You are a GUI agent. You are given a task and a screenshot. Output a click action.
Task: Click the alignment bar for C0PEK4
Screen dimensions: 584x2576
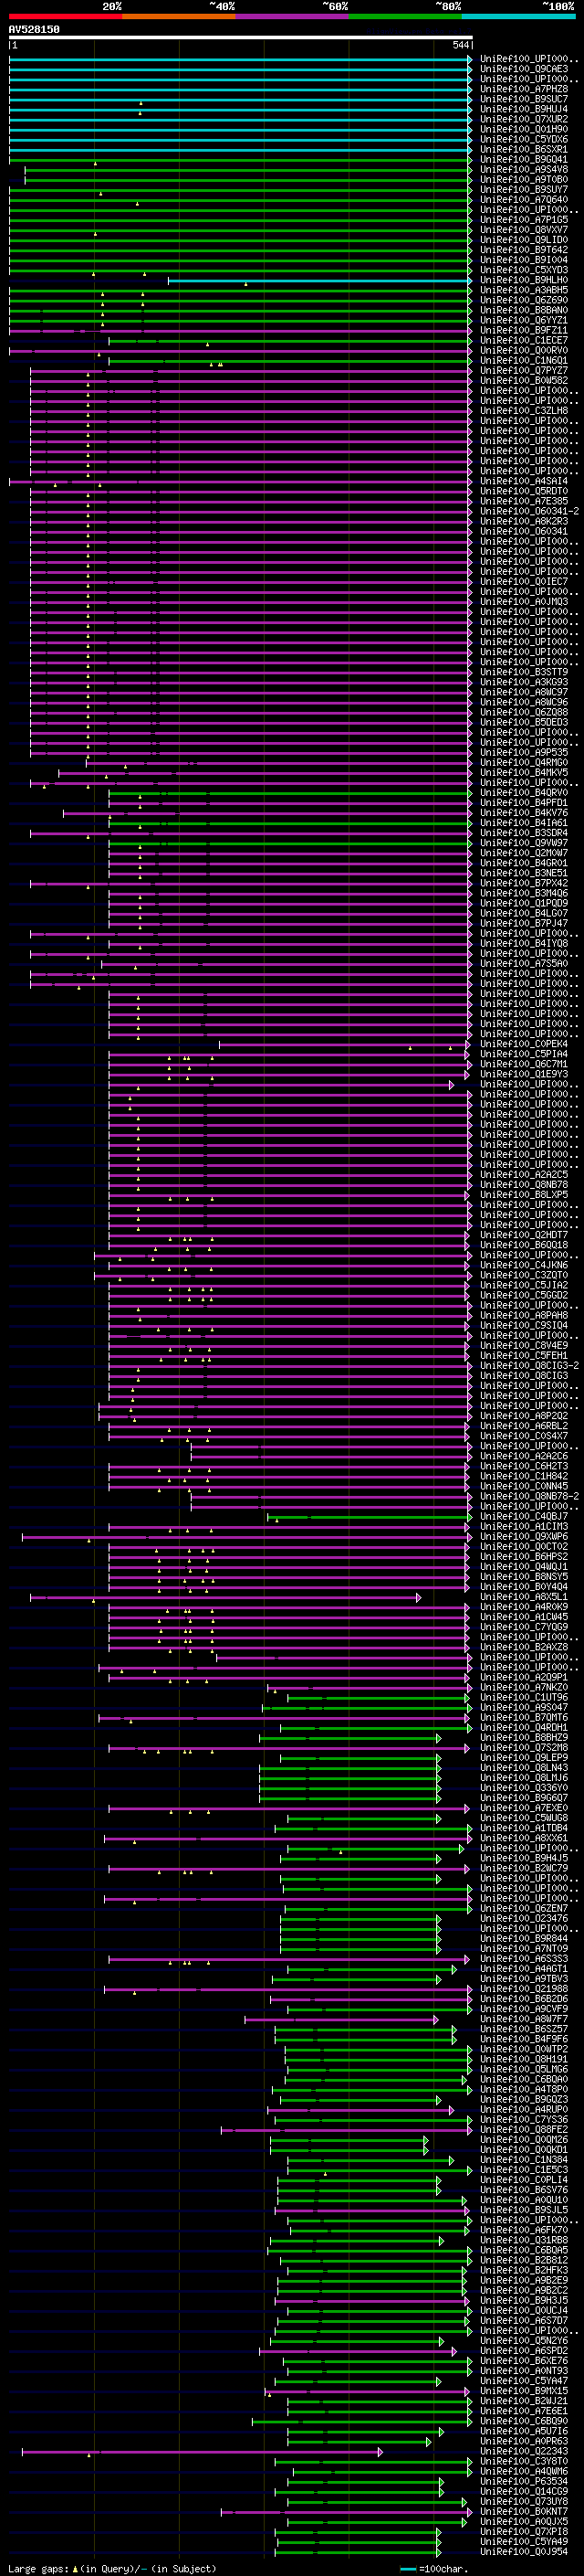tap(344, 1044)
